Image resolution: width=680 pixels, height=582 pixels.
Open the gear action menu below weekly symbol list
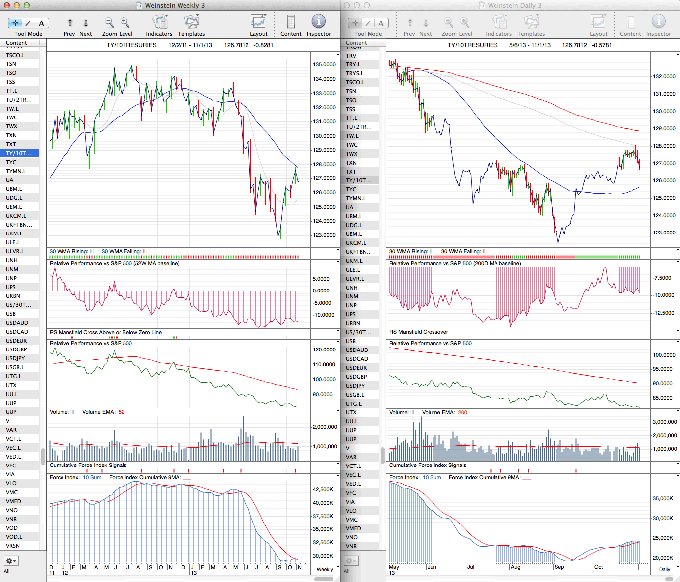[11, 561]
